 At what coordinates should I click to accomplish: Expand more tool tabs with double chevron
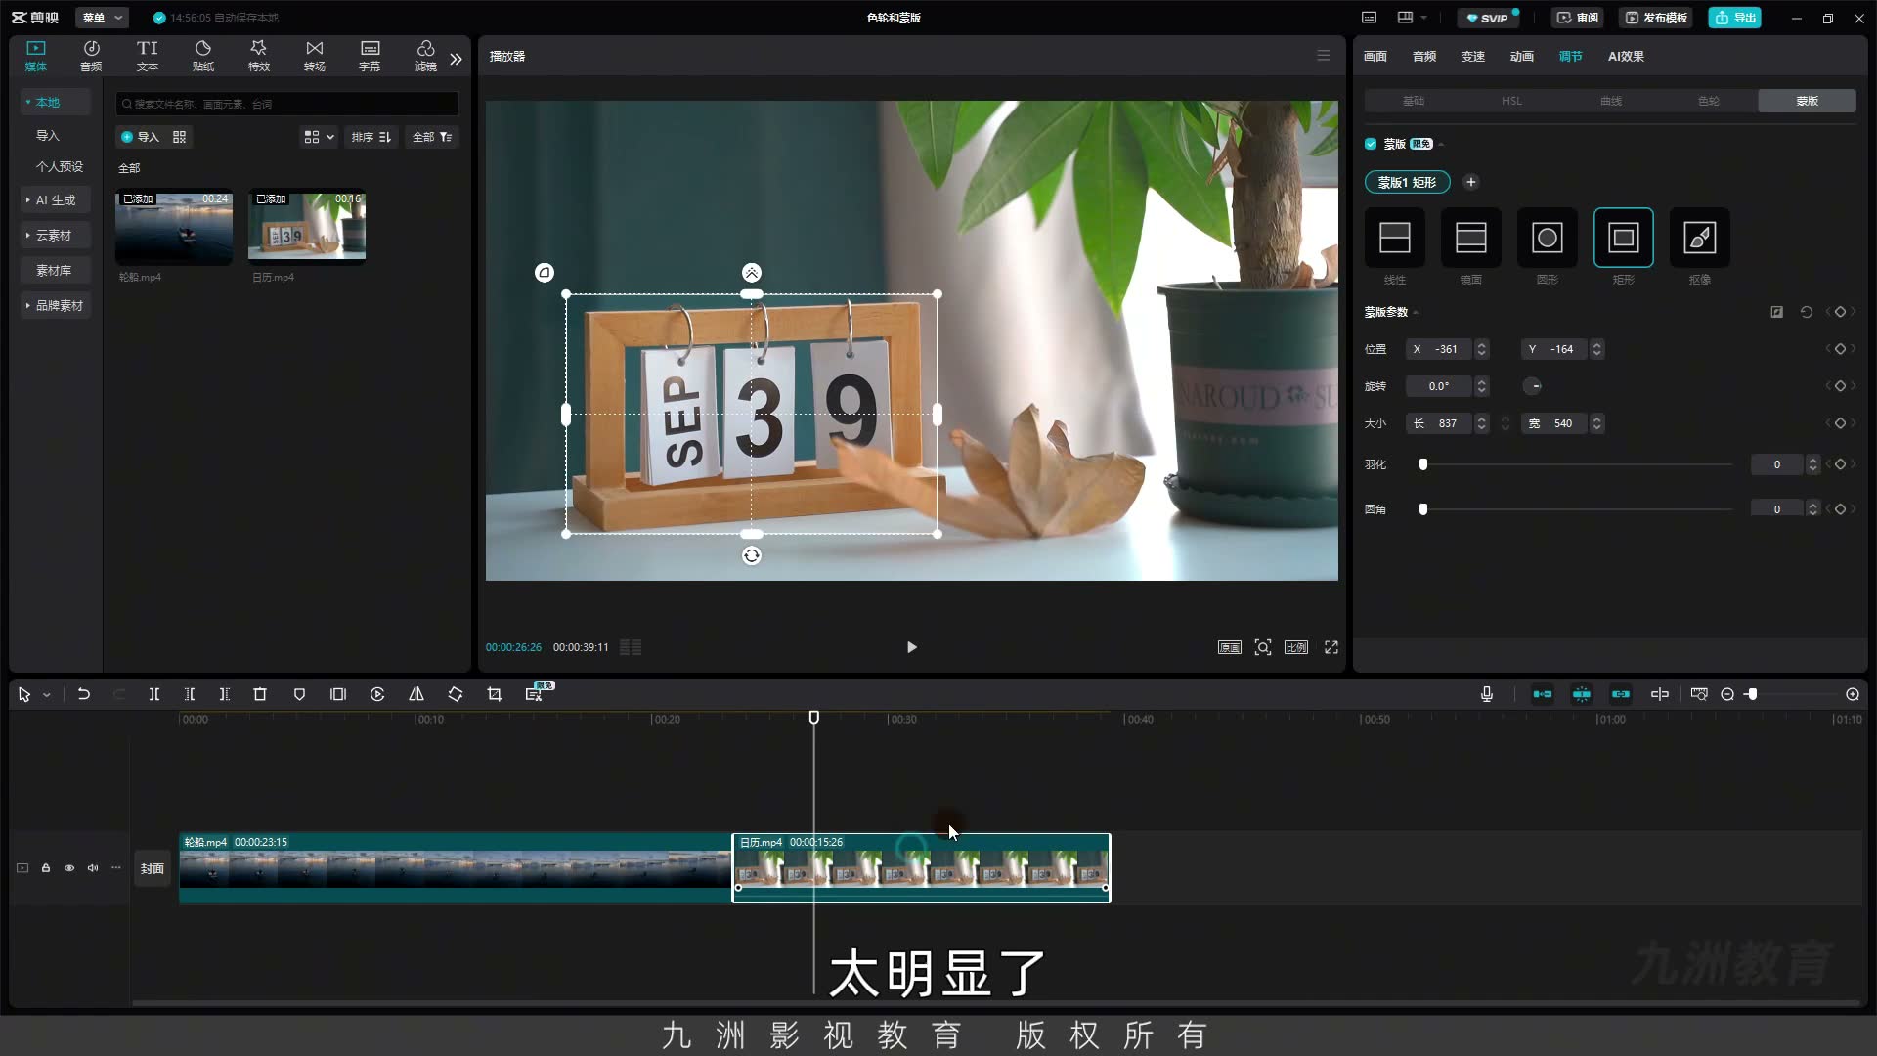456,59
